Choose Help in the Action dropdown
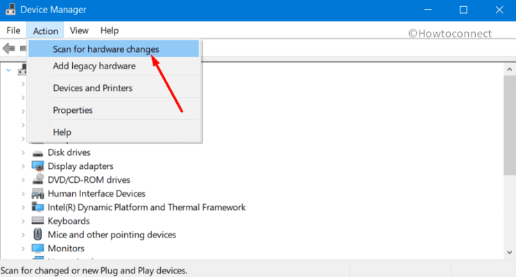This screenshot has height=277, width=516. (114, 132)
